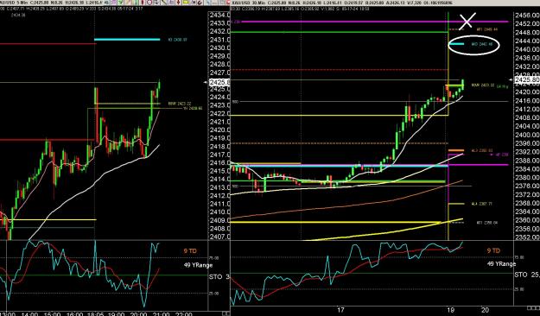Click the H toolbar icon

[194, 3]
